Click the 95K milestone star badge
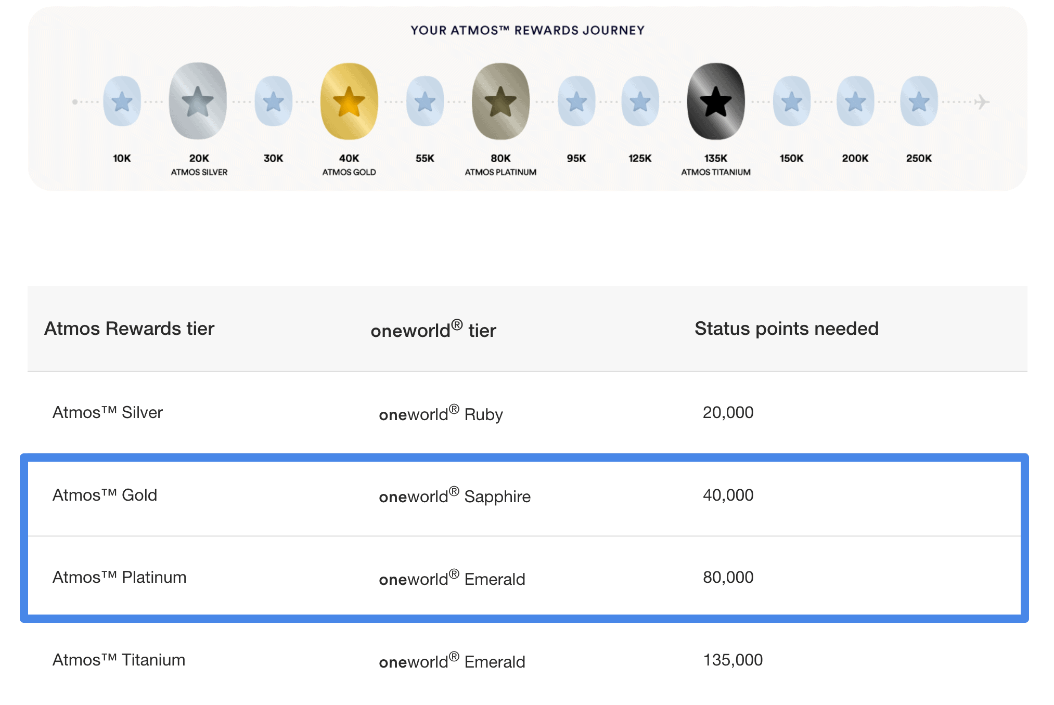Screen dimensions: 1054x705 (576, 101)
